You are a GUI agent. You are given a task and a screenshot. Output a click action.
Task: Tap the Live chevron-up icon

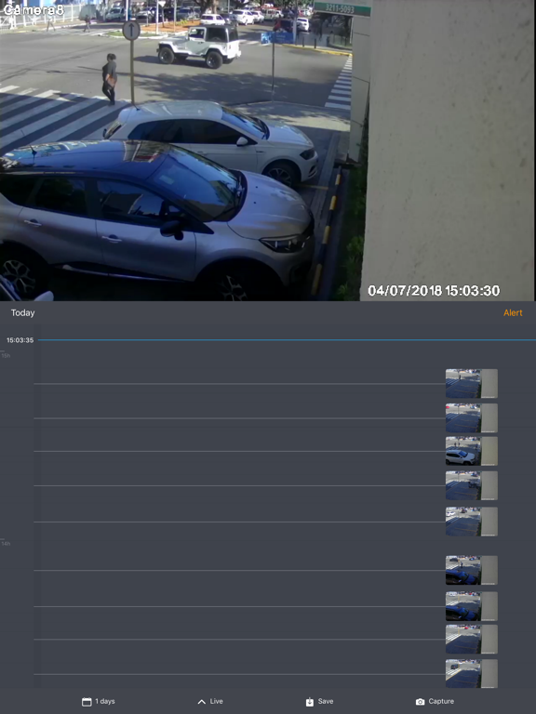pyautogui.click(x=201, y=702)
